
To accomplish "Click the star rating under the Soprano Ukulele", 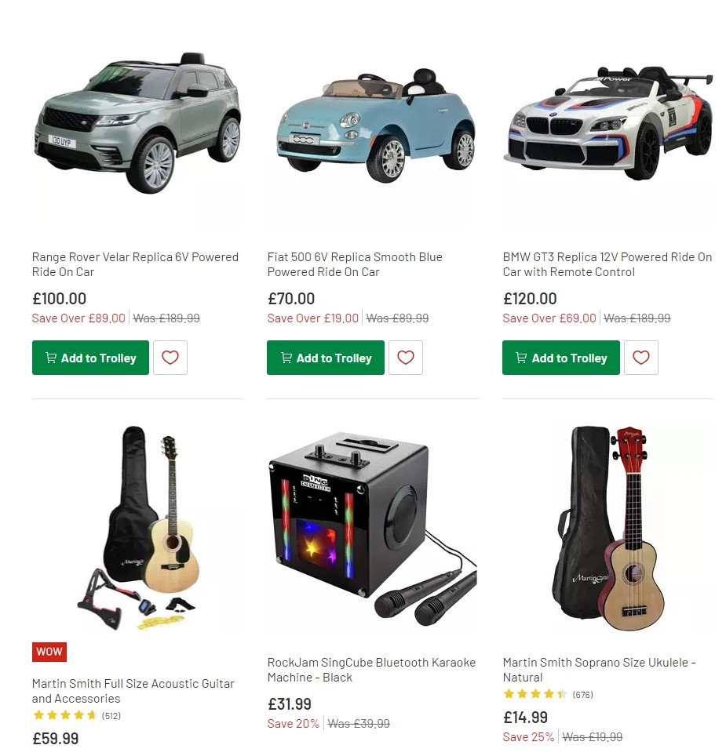I will coord(535,694).
